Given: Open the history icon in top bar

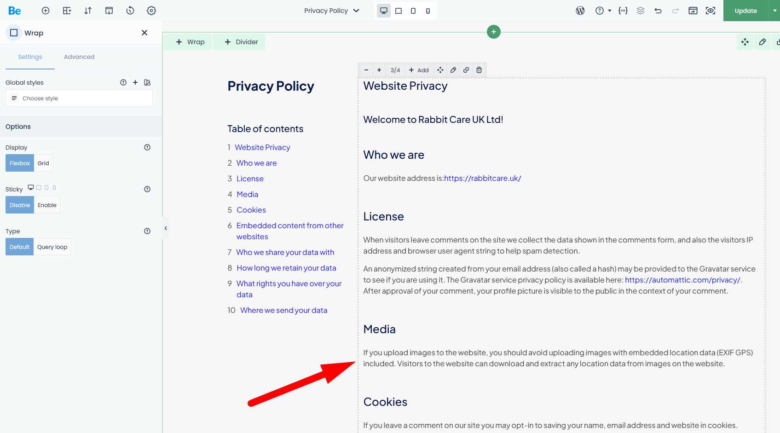Looking at the screenshot, I should point(130,11).
